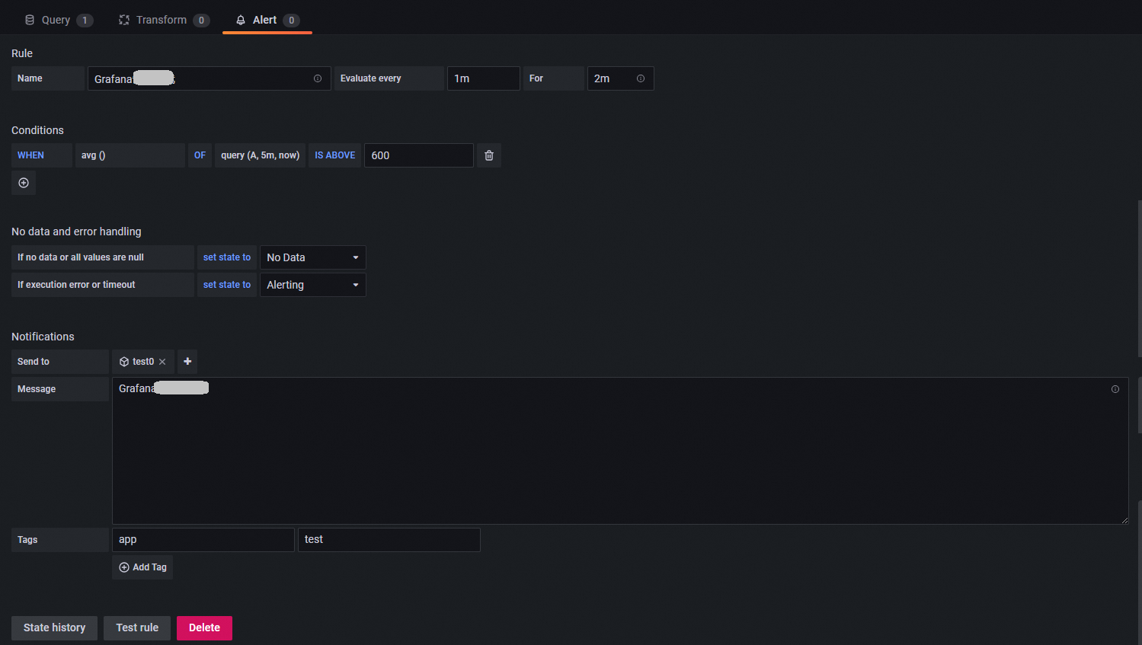
Task: Delete the alert rule
Action: point(204,628)
